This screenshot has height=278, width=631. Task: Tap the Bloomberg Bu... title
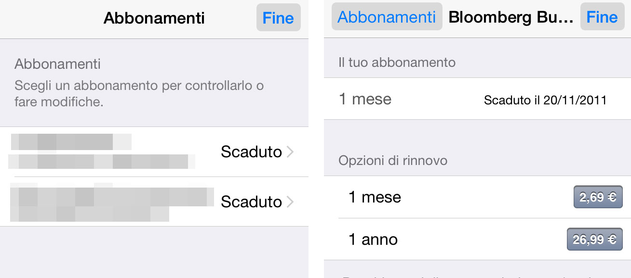pos(511,16)
